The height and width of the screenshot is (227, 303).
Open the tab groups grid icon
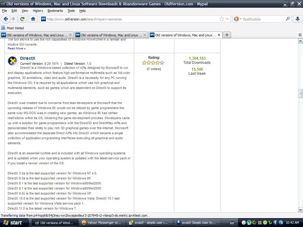(x=300, y=35)
